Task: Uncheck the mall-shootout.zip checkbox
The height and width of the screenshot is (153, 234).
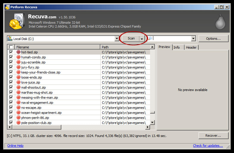Action: click(11, 87)
